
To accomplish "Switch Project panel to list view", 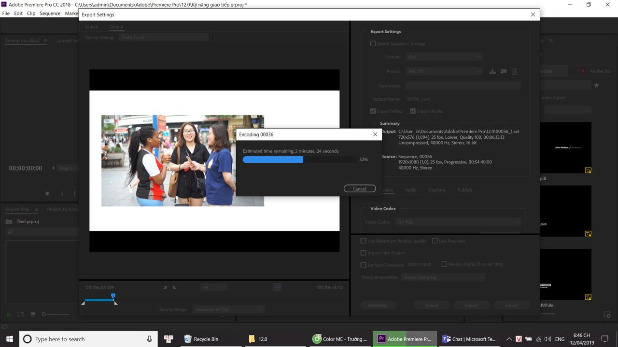I will (x=21, y=314).
